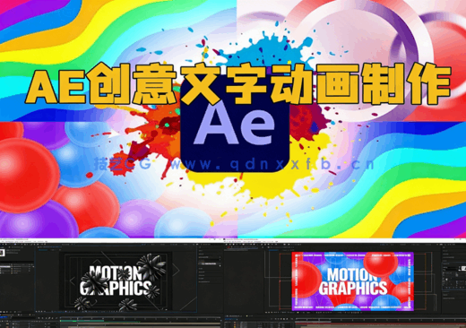
Task: Click the 'AE创意文字动画制作' title text
Action: (x=238, y=84)
